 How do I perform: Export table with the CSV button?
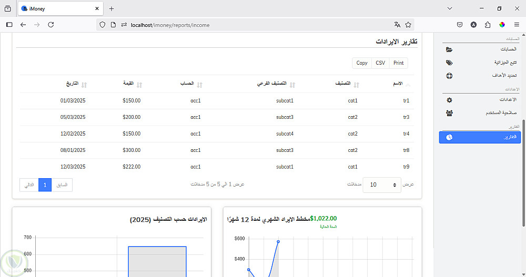click(x=380, y=63)
